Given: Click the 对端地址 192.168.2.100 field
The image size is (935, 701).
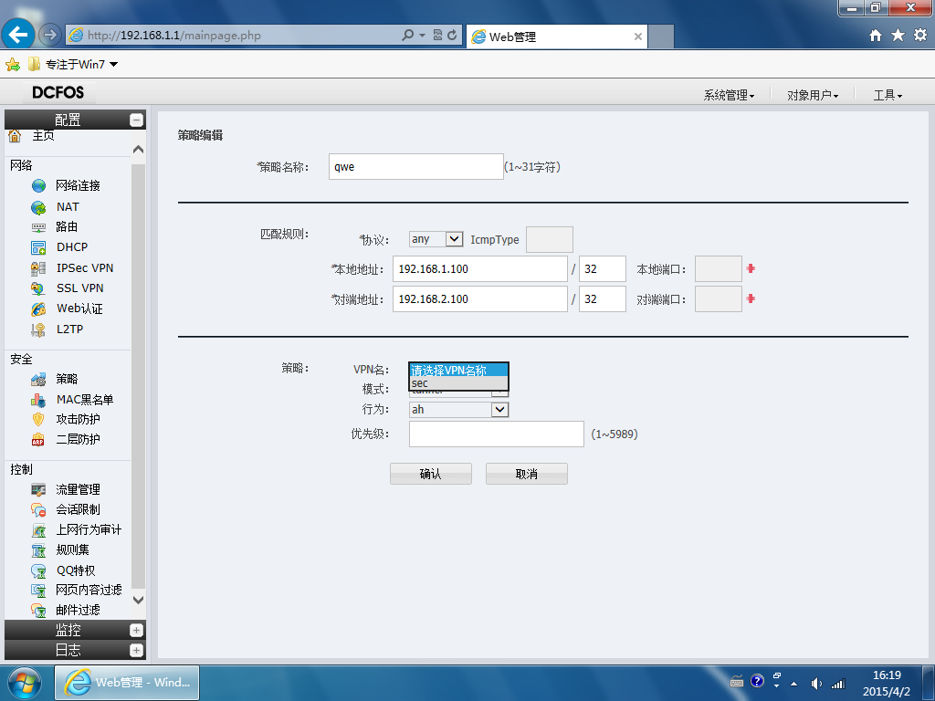Looking at the screenshot, I should point(480,298).
